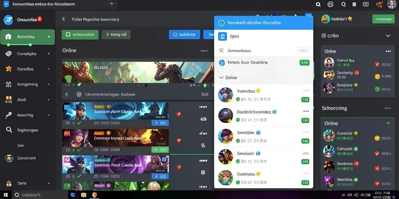The width and height of the screenshot is (399, 199).
Task: Toggle the green check under Sonulsfar
Action: click(238, 140)
